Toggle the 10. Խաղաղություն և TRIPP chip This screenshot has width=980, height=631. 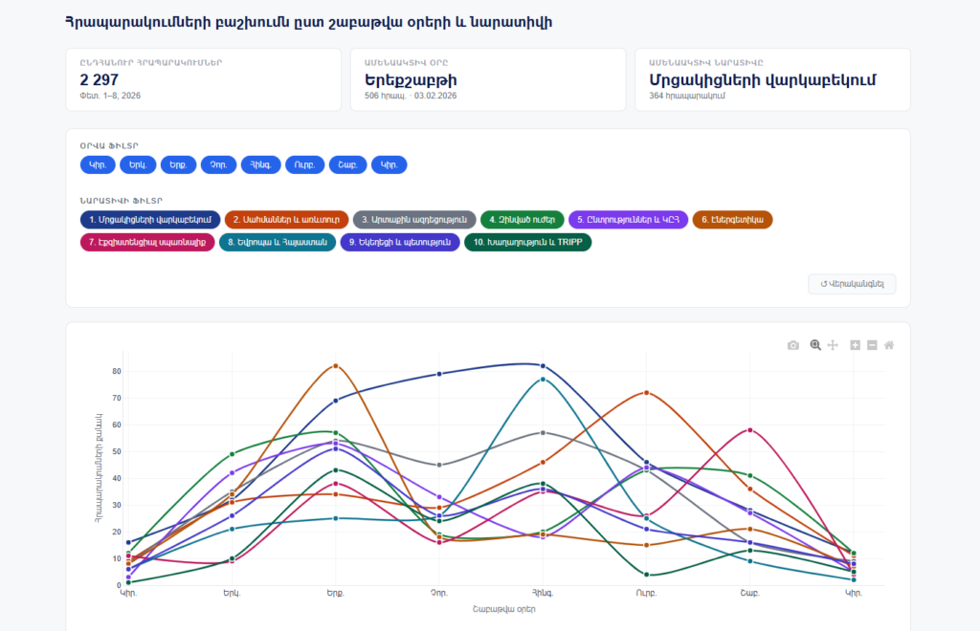tap(528, 243)
